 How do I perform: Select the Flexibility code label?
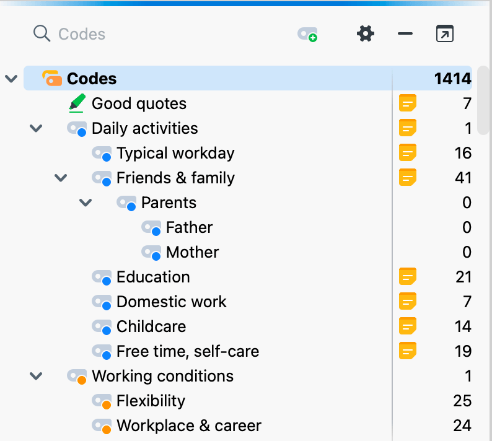point(151,401)
